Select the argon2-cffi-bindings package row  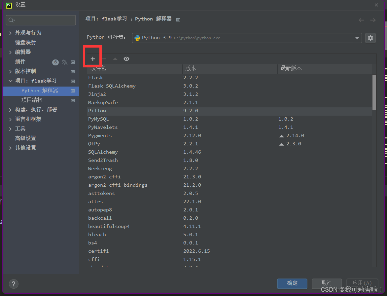pos(230,185)
